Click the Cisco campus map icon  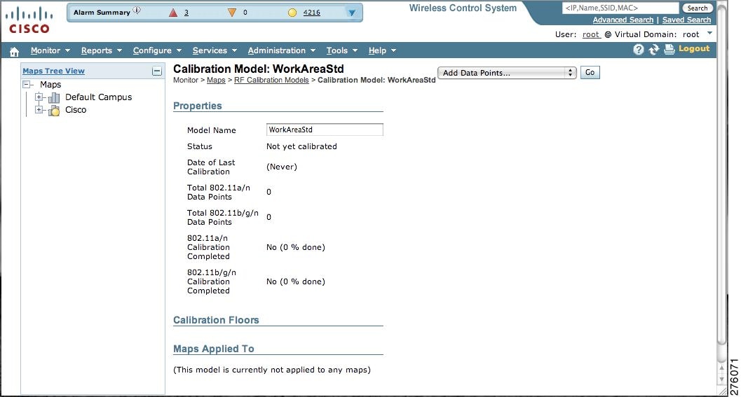54,111
